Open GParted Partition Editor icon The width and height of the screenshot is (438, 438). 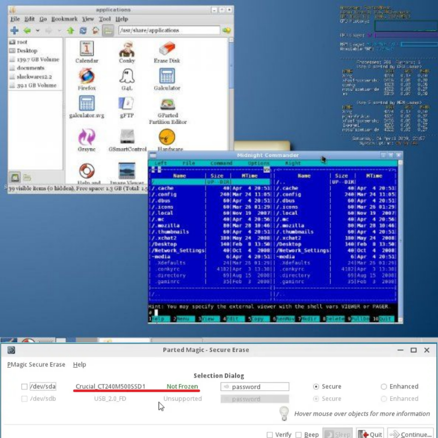167,104
